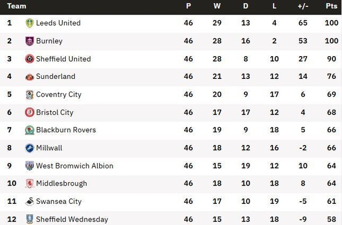Click the Leeds United club crest

30,23
